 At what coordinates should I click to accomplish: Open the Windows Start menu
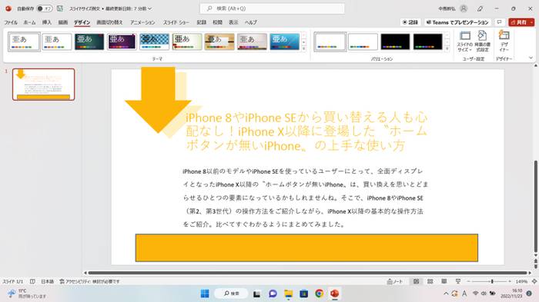(x=205, y=294)
